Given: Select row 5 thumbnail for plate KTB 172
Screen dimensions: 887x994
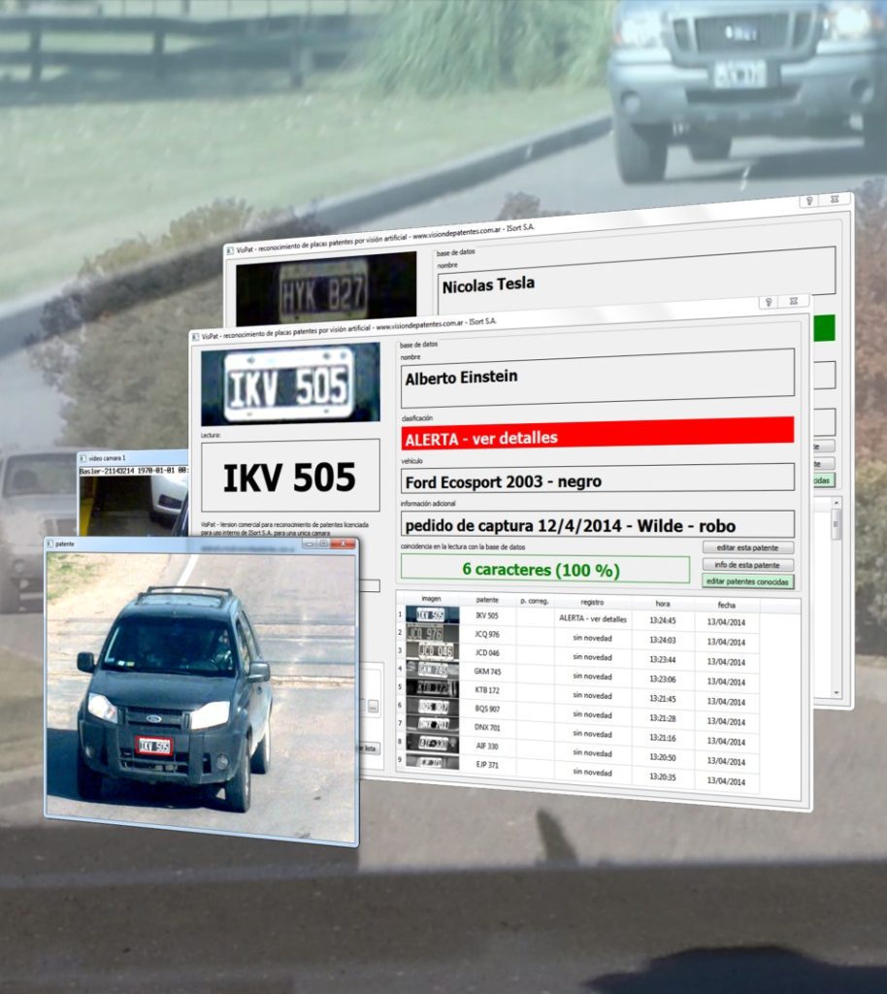Looking at the screenshot, I should (x=432, y=688).
